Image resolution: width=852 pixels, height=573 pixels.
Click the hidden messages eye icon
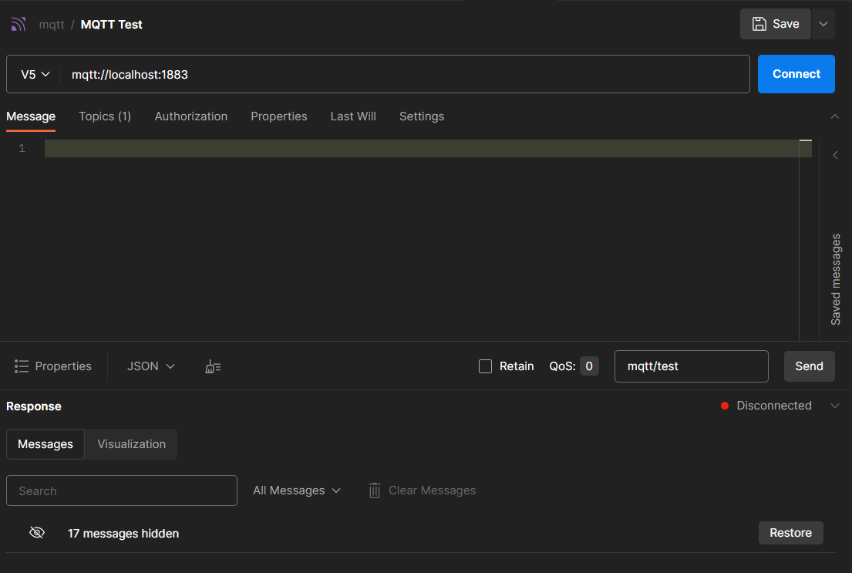click(37, 533)
